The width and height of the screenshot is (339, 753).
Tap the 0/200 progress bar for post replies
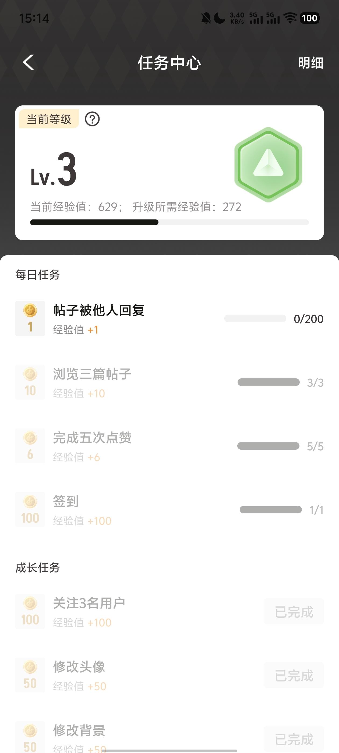(x=255, y=318)
